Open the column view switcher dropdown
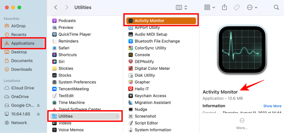Image resolution: width=284 pixels, height=133 pixels. pyautogui.click(x=182, y=7)
